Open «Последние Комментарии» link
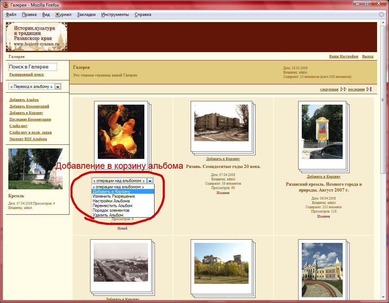The image size is (389, 303). point(30,119)
